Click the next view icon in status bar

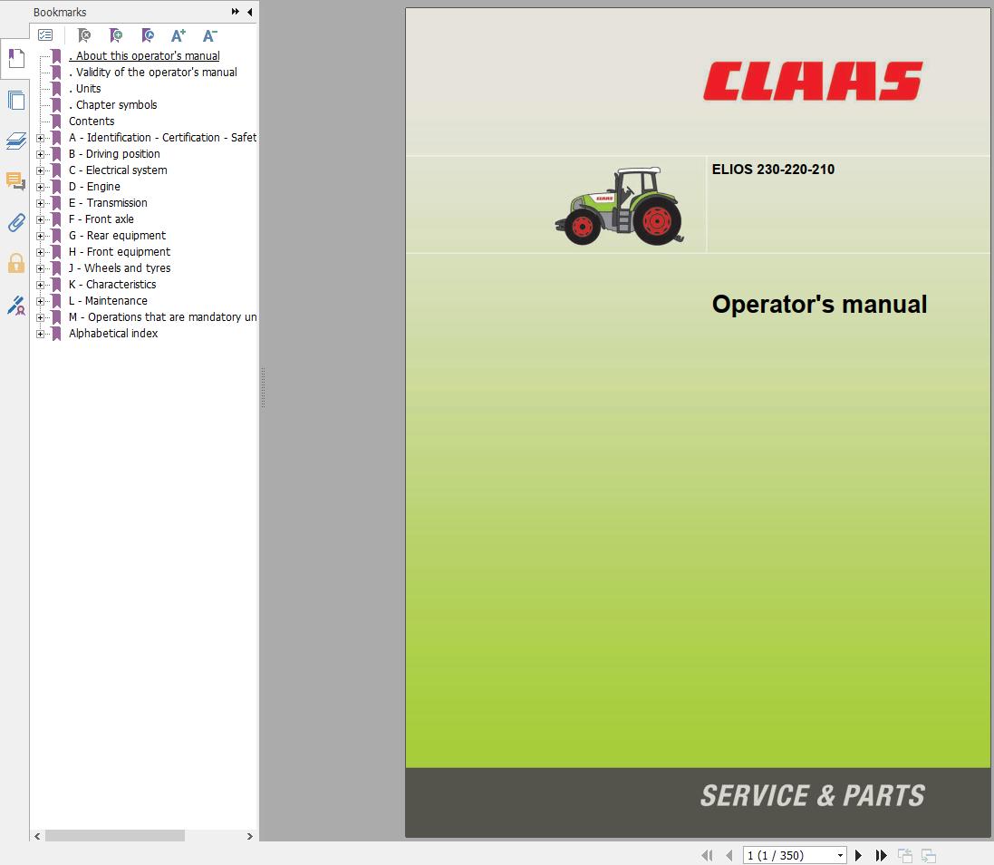point(929,856)
